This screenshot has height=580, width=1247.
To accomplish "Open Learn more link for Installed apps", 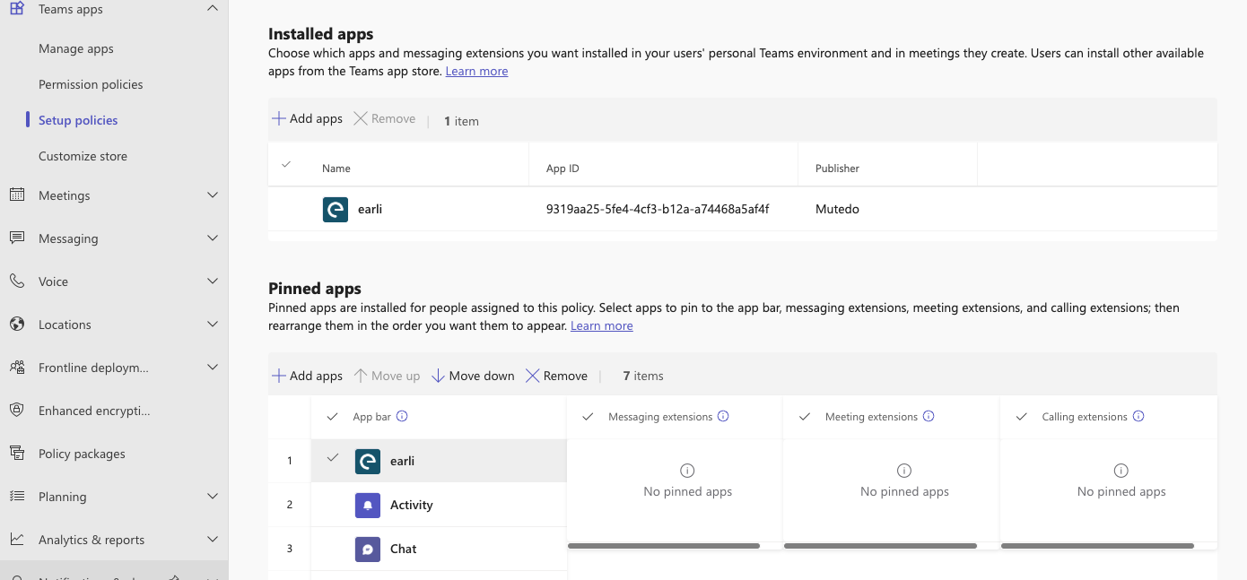I will click(476, 71).
